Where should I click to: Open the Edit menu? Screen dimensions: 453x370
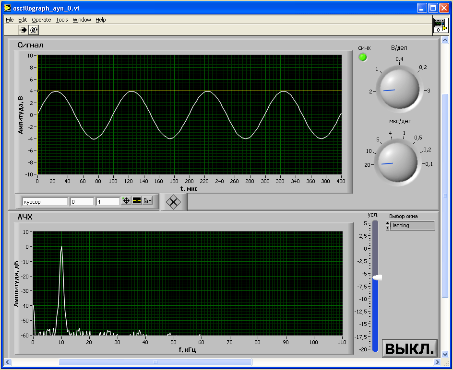click(x=23, y=20)
